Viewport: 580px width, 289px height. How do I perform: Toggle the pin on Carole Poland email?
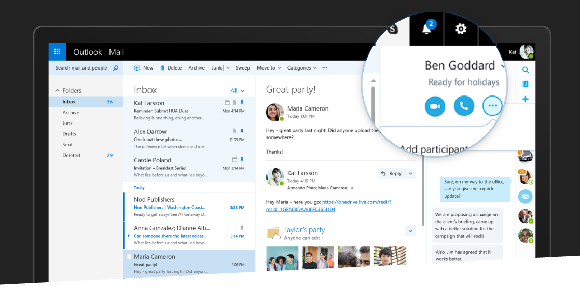(x=242, y=160)
